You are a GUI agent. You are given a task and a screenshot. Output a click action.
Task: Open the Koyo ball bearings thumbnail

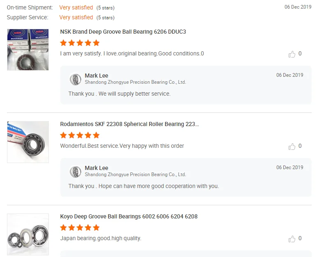pos(28,234)
